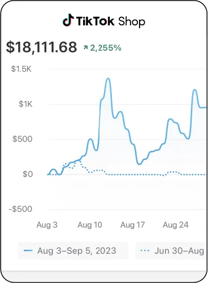
Task: Click the TikTok musical note logo icon
Action: coord(68,20)
